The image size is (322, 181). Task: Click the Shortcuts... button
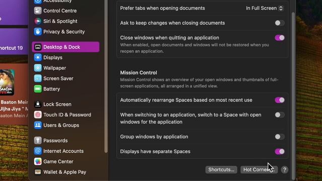pyautogui.click(x=221, y=170)
